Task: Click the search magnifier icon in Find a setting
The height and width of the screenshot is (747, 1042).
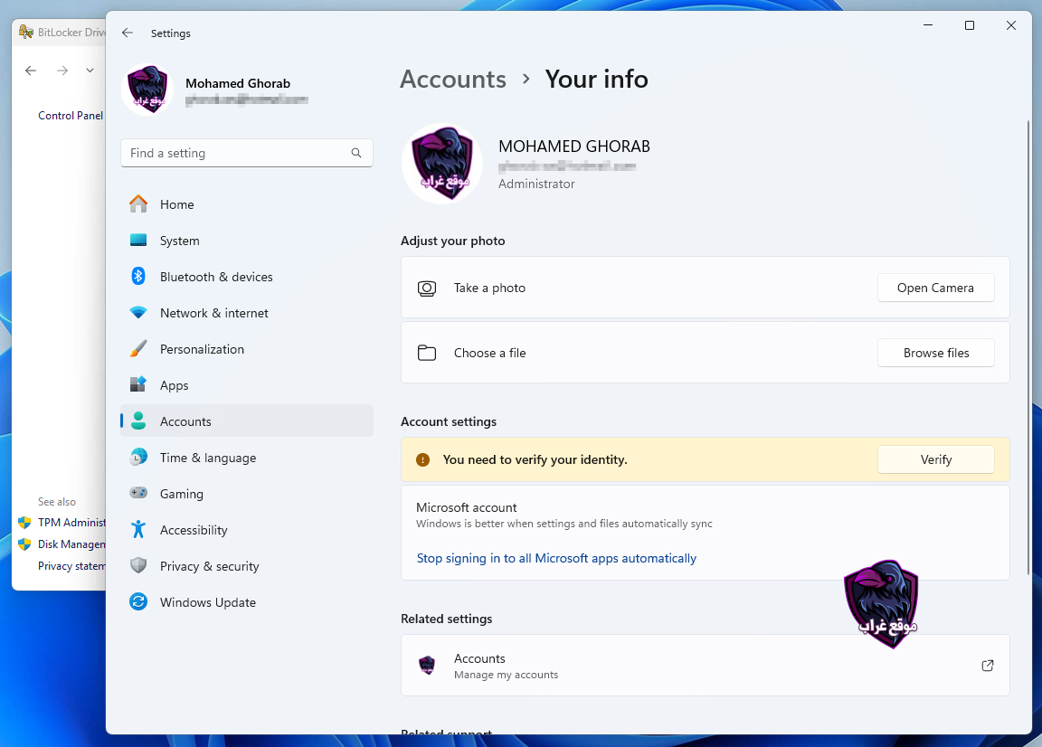Action: [356, 153]
